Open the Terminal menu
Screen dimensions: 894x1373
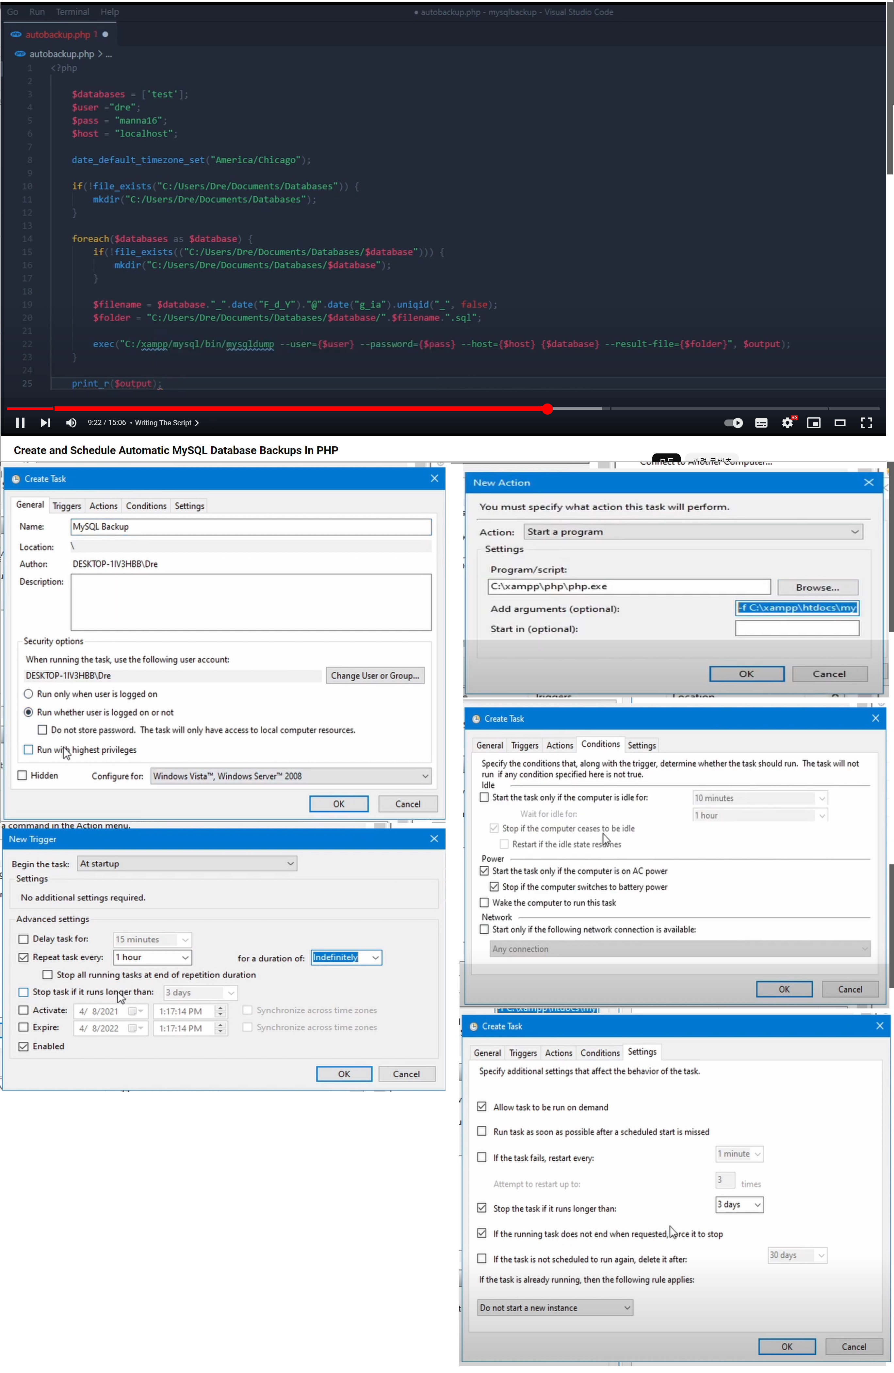(72, 11)
